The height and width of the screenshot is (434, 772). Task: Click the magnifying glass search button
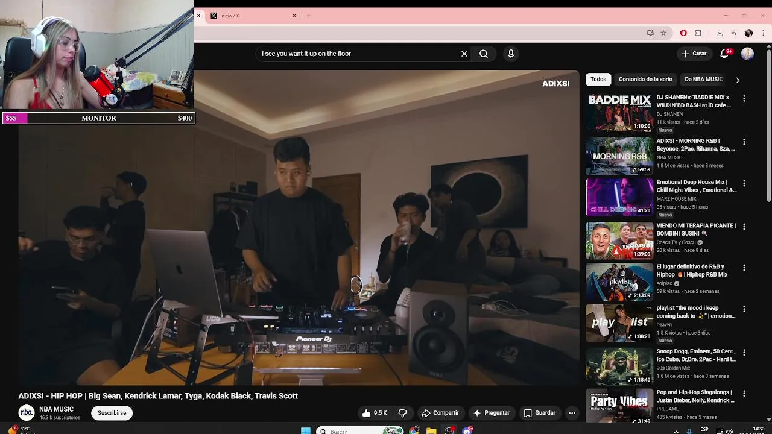tap(484, 54)
